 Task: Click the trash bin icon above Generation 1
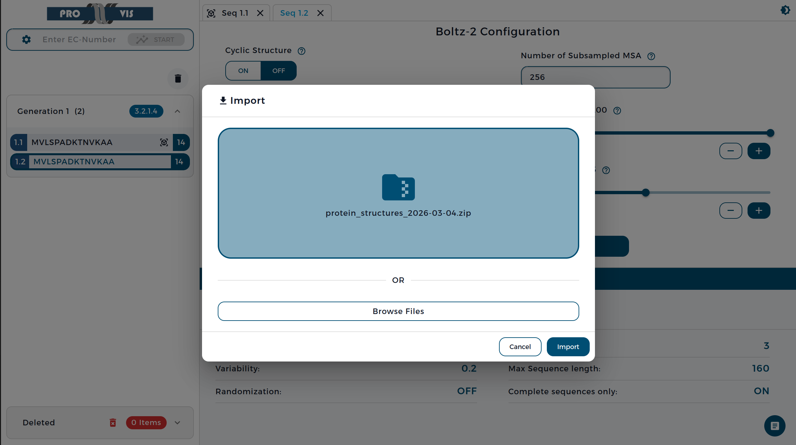178,79
